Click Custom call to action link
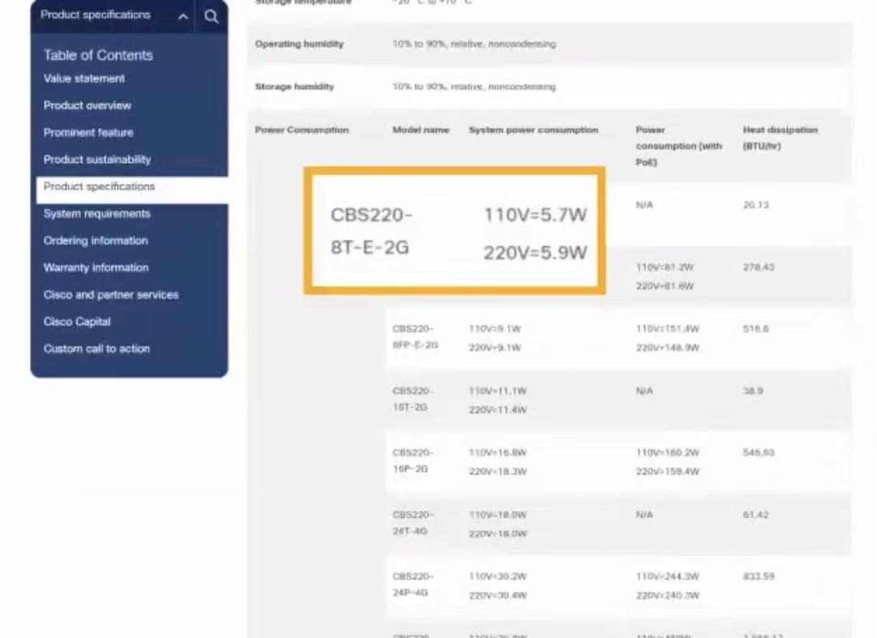 pyautogui.click(x=96, y=349)
